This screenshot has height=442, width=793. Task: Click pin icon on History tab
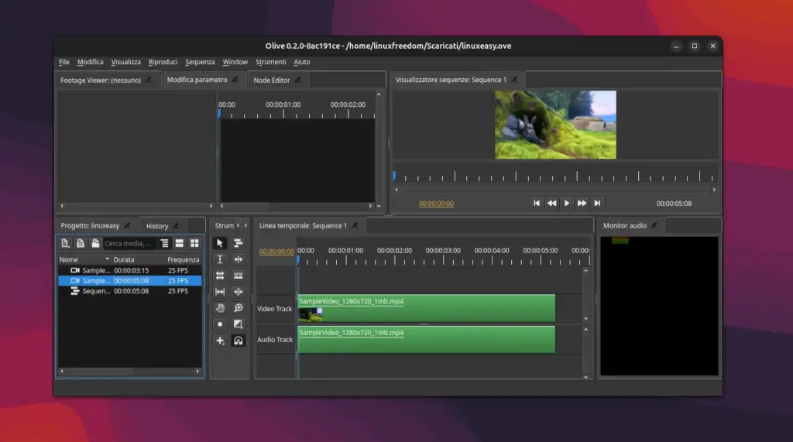point(176,226)
